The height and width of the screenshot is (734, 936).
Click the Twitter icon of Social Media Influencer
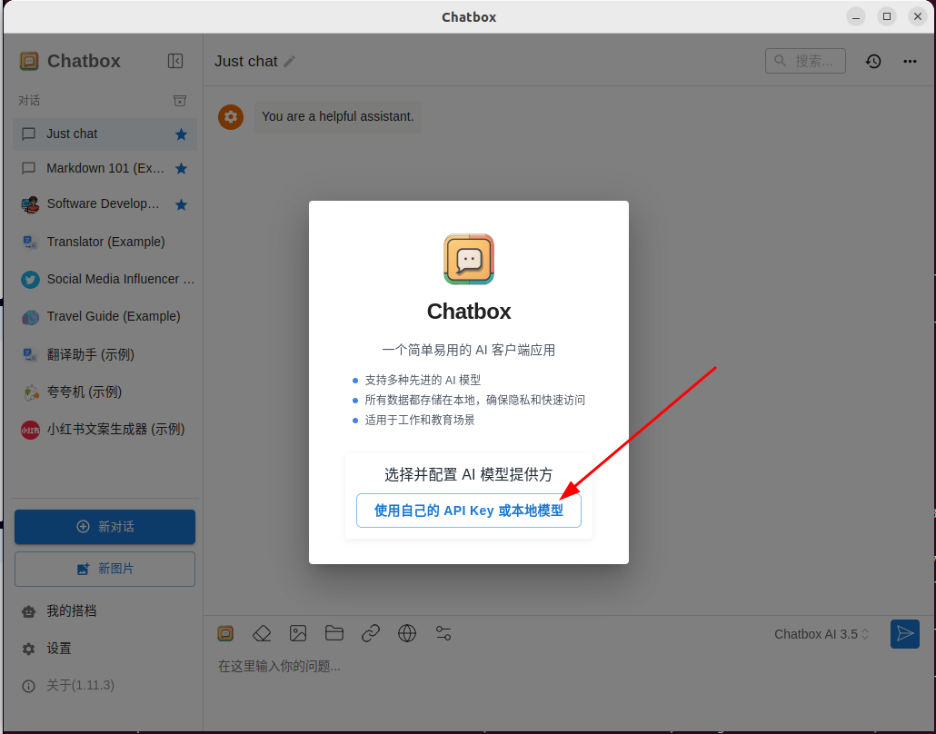(31, 279)
